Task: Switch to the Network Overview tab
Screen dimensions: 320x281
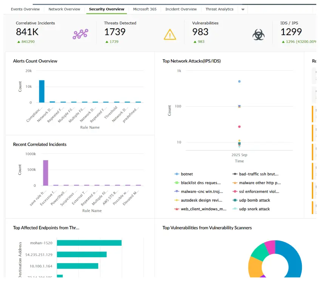Action: click(64, 9)
